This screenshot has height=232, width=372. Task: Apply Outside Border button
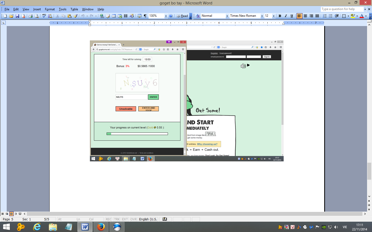click(344, 16)
